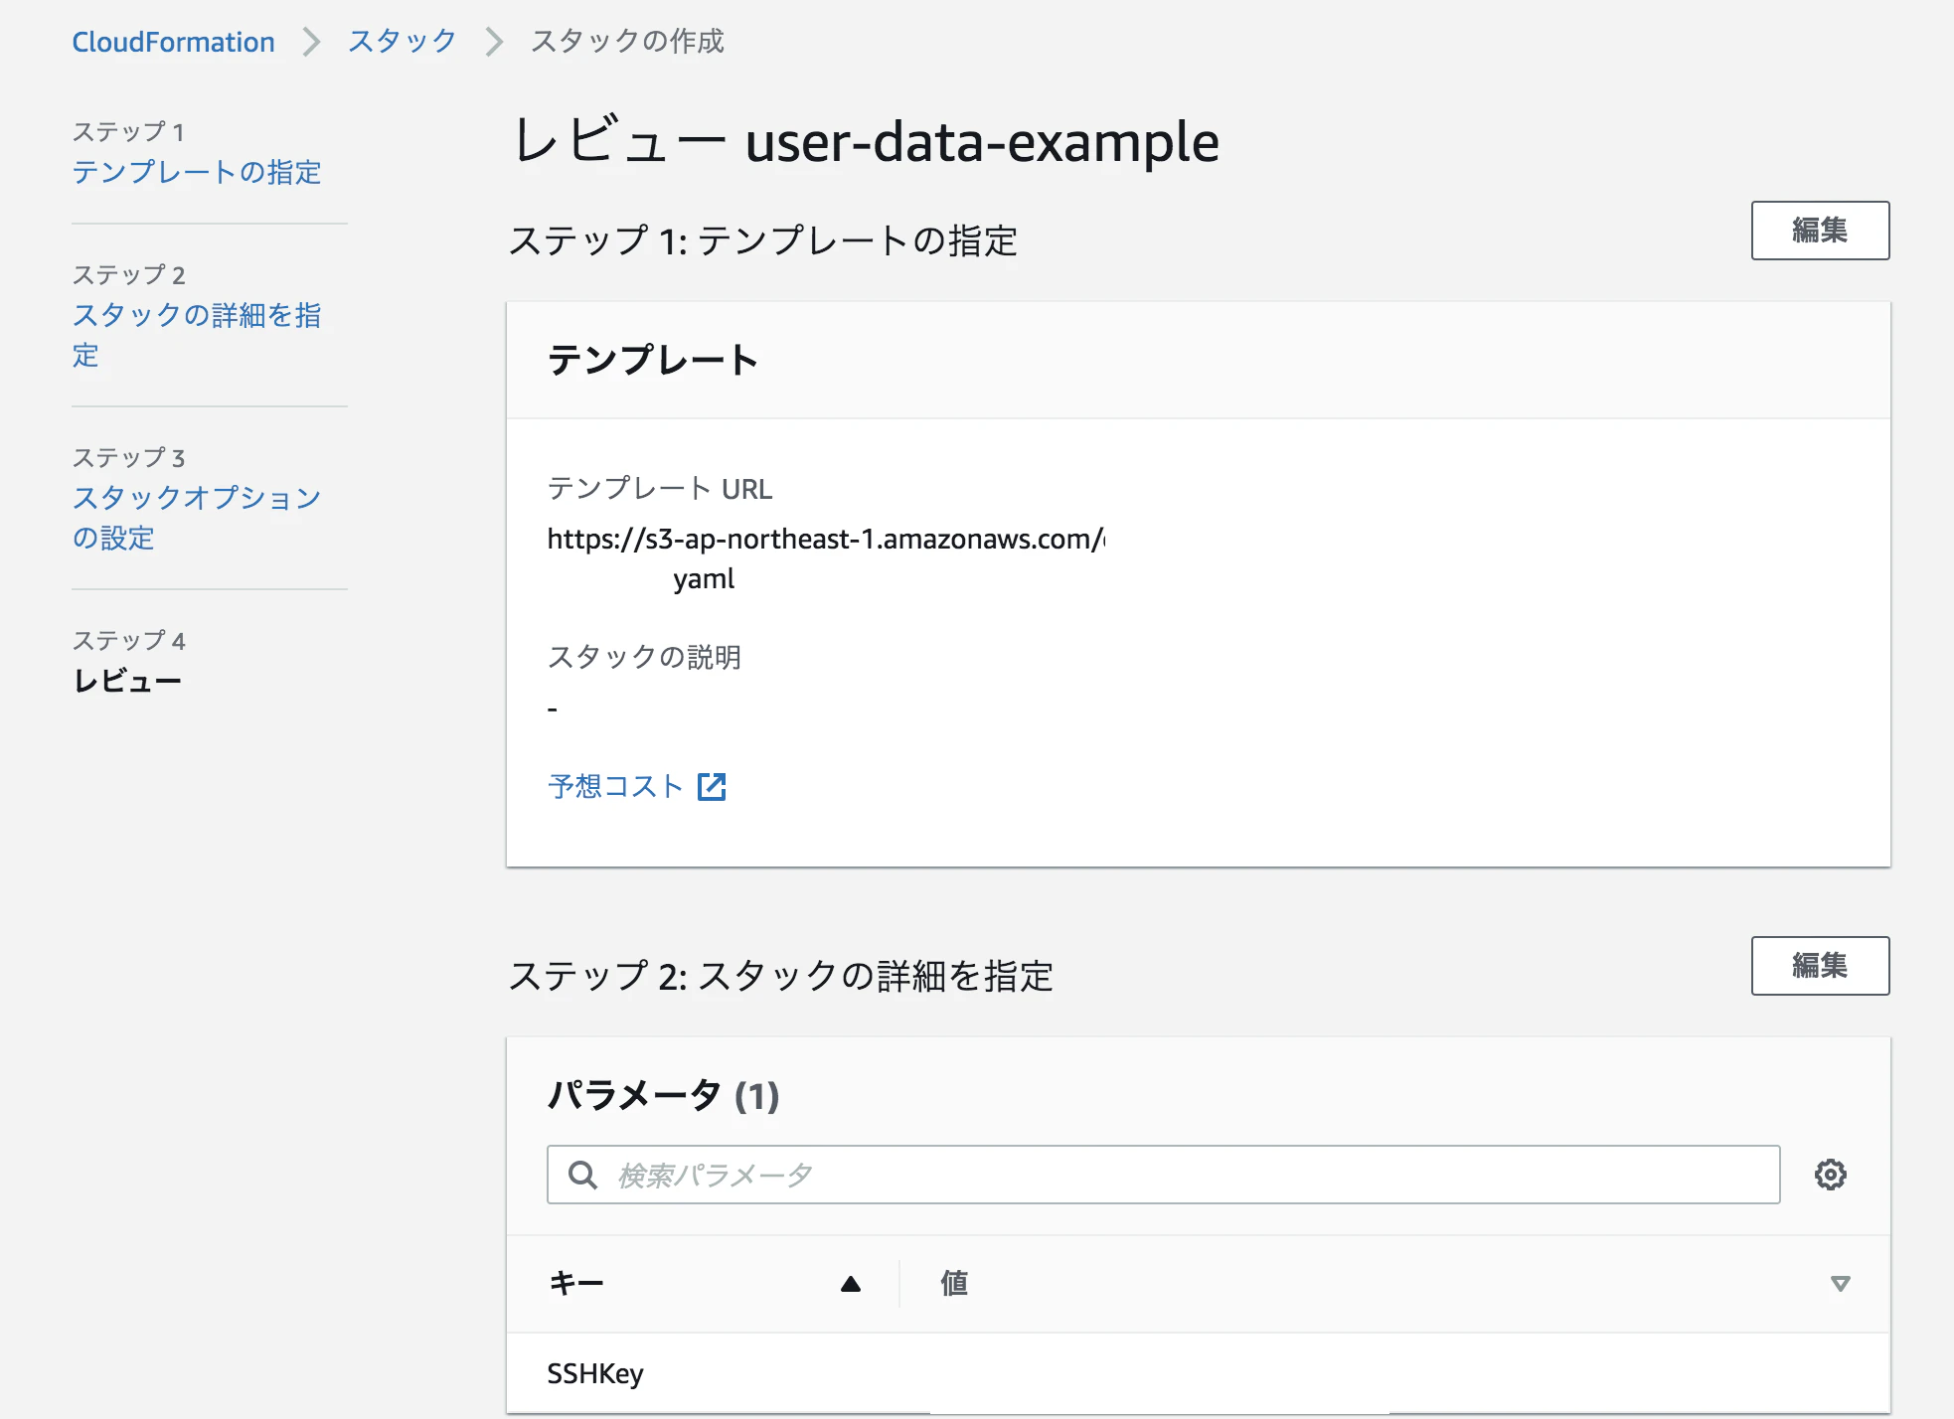This screenshot has height=1419, width=1954.
Task: Go to スタック breadcrumb link
Action: tap(402, 42)
